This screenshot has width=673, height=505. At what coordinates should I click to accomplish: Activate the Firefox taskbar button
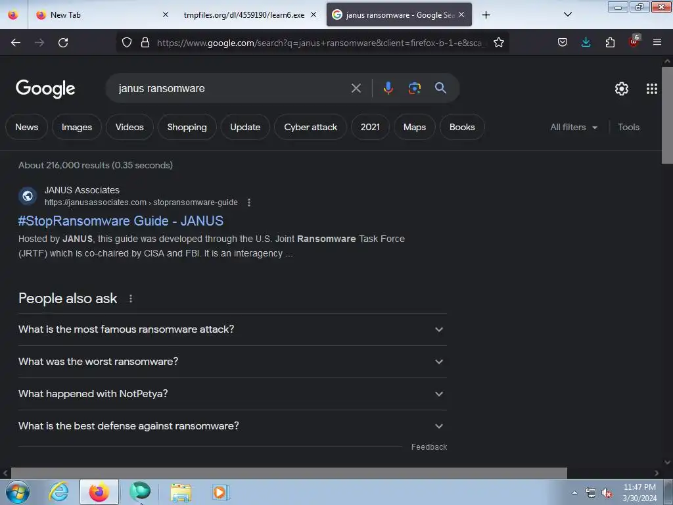(x=99, y=492)
